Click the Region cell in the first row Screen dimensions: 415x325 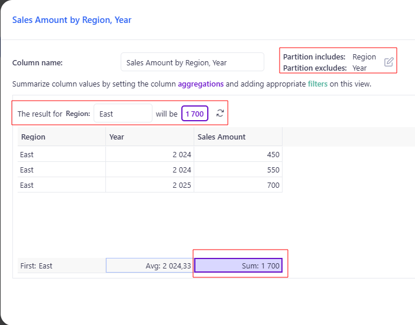[x=61, y=155]
